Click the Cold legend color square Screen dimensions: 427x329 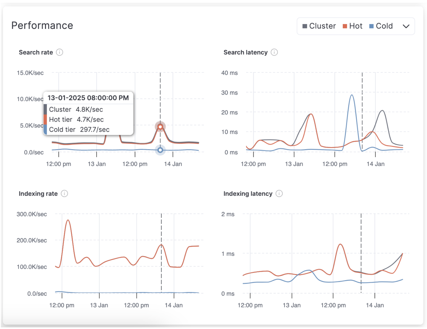coord(372,26)
